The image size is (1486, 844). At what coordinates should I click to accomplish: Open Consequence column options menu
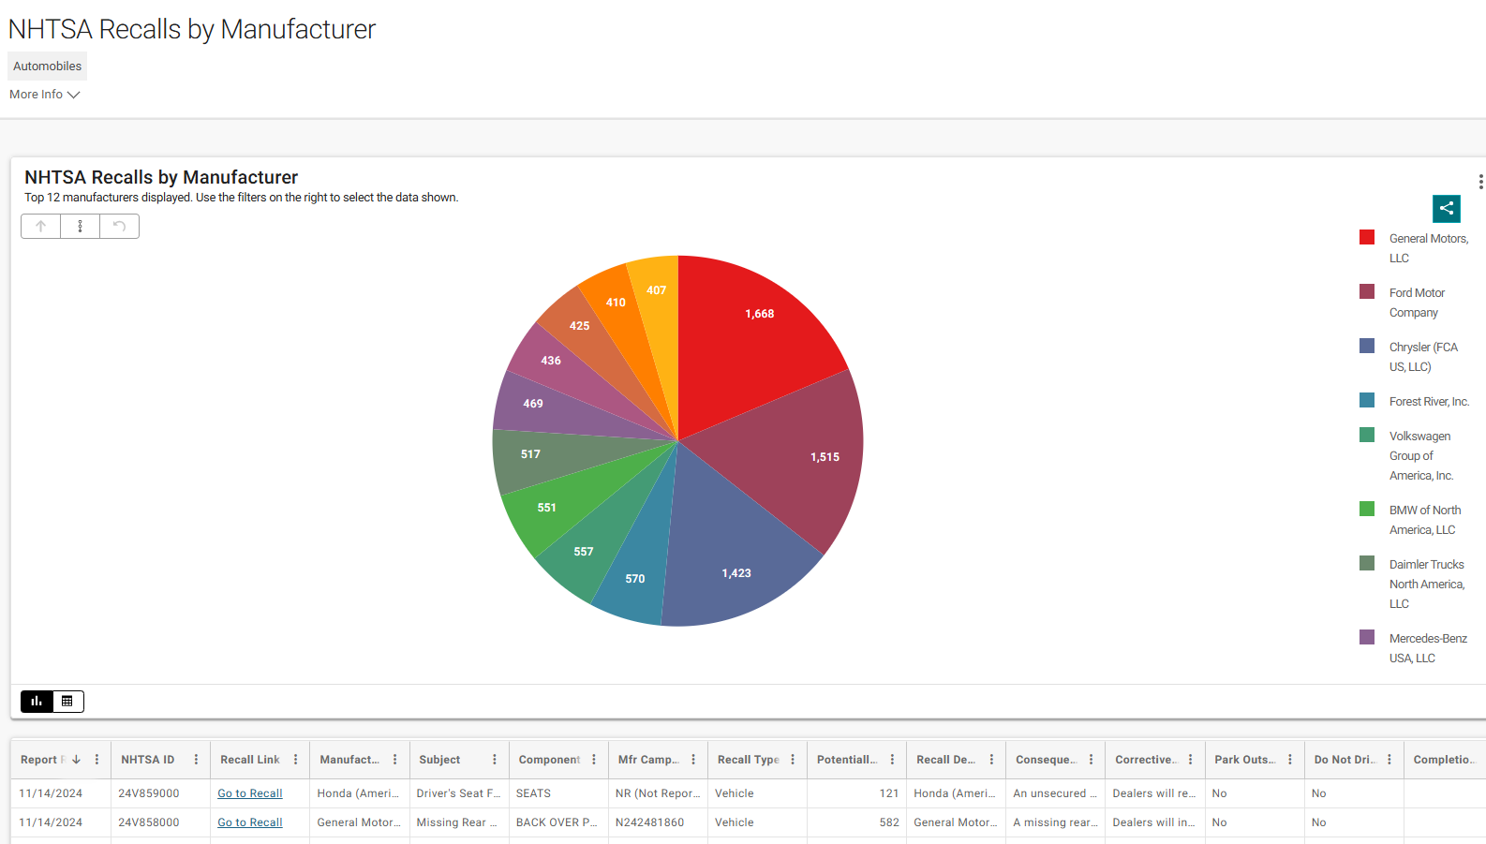(x=1091, y=760)
